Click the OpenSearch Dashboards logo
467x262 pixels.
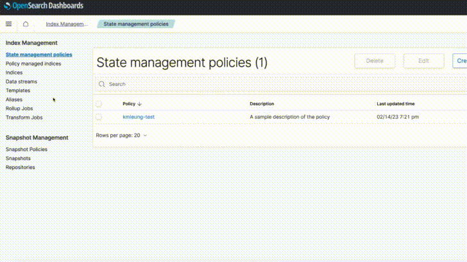click(42, 6)
